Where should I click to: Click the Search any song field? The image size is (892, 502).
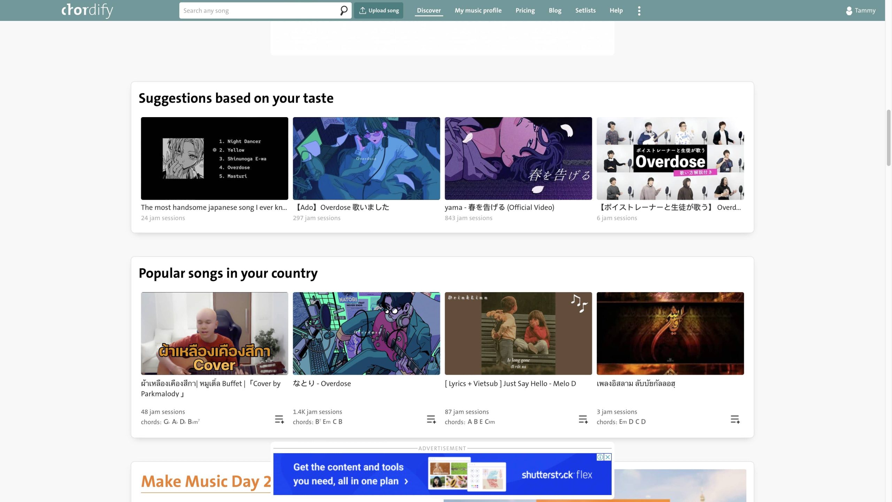[258, 10]
